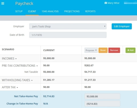This screenshot has width=137, height=108.
Task: Open the 1040 ANALYSIS tab
Action: coord(50,11)
